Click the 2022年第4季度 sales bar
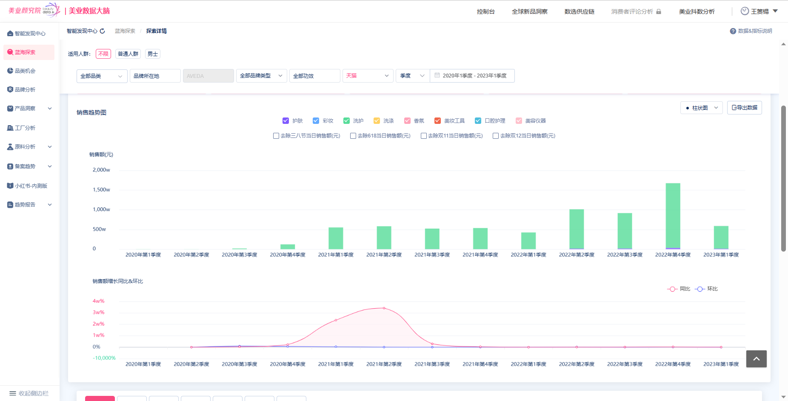The width and height of the screenshot is (788, 401). click(673, 216)
